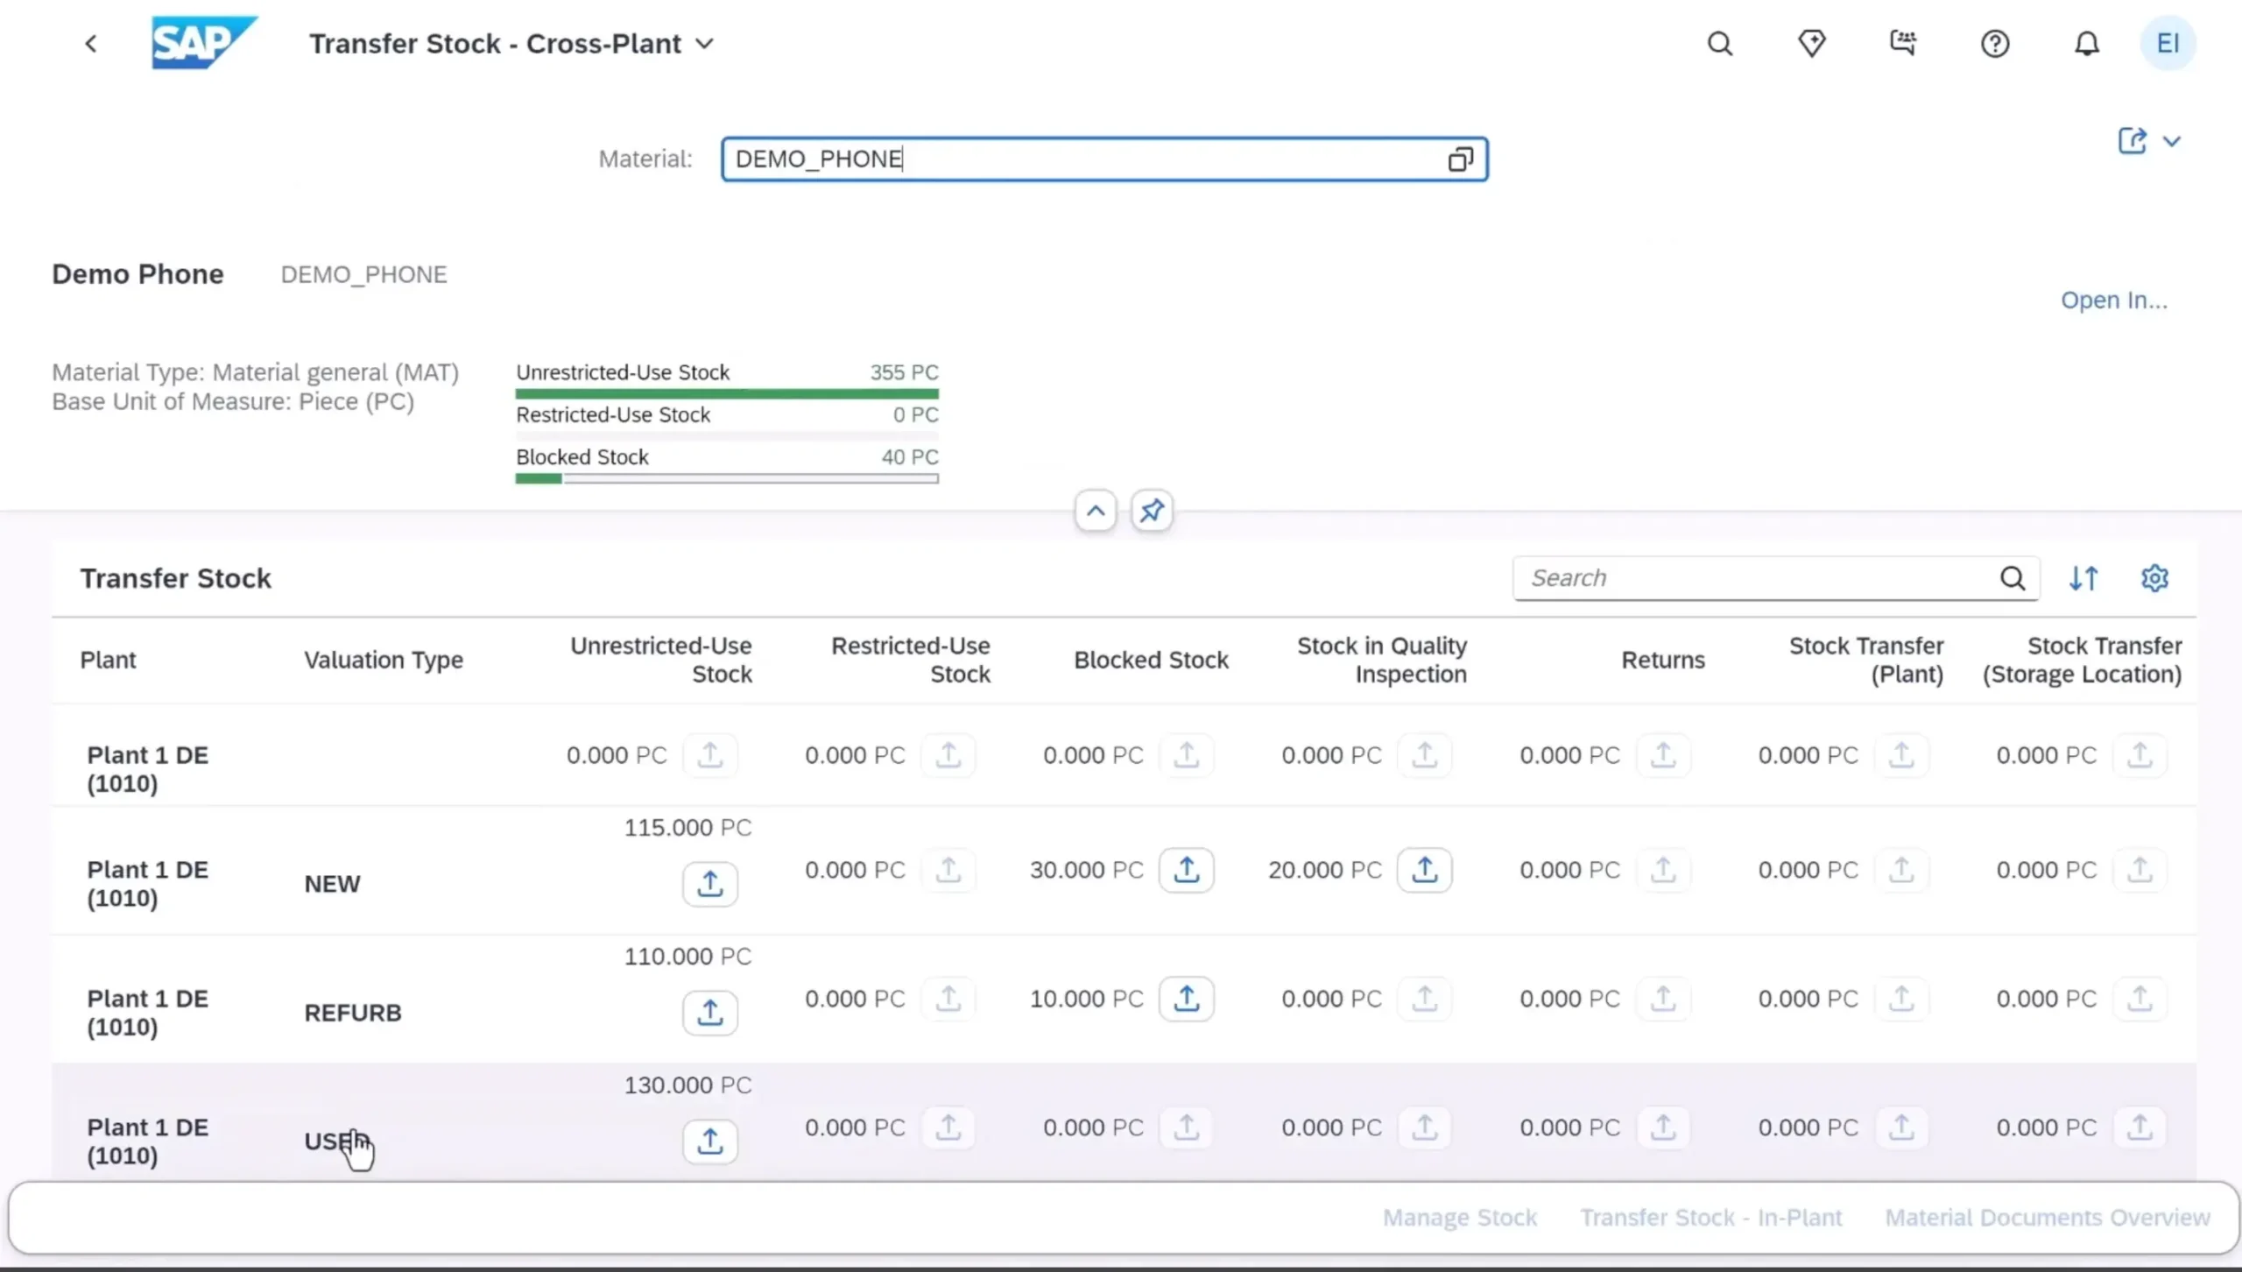
Task: Open value help for Material field
Action: click(x=1460, y=159)
